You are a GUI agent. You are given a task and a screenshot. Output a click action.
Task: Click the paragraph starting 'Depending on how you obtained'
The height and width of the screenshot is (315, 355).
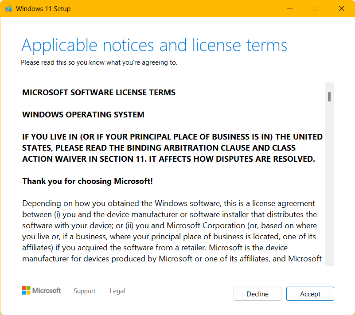point(172,231)
